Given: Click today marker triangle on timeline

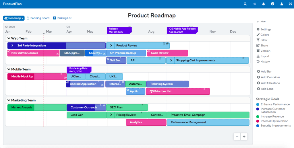Looking at the screenshot, I should click(44, 34).
